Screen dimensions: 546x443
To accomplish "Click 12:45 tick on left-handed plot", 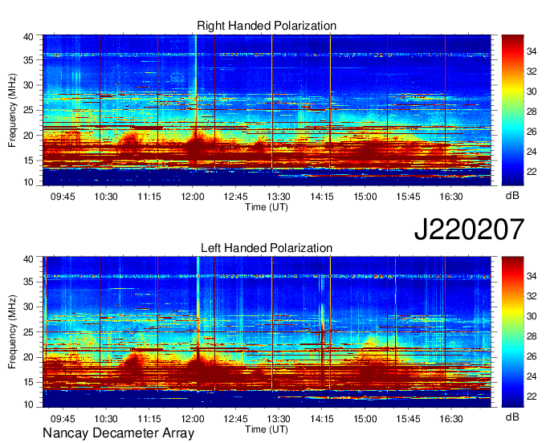I will click(235, 418).
